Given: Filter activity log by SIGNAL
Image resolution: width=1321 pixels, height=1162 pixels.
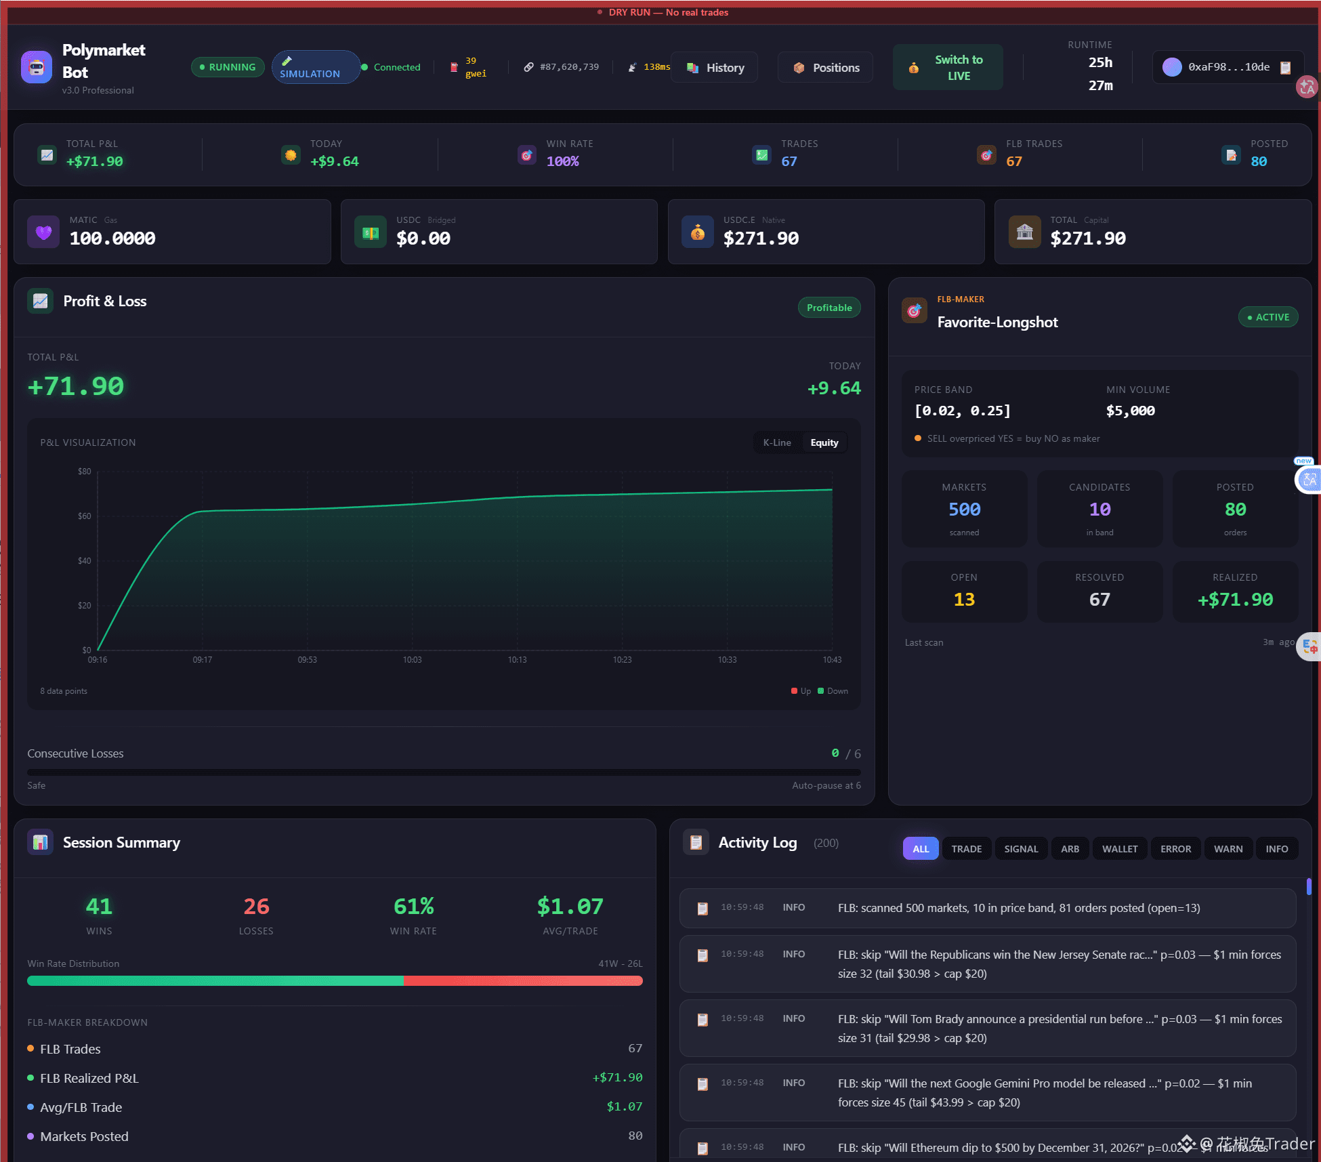Looking at the screenshot, I should click(x=1021, y=849).
